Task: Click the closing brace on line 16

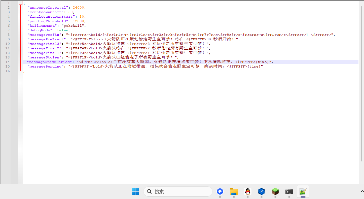Action: tap(24, 71)
